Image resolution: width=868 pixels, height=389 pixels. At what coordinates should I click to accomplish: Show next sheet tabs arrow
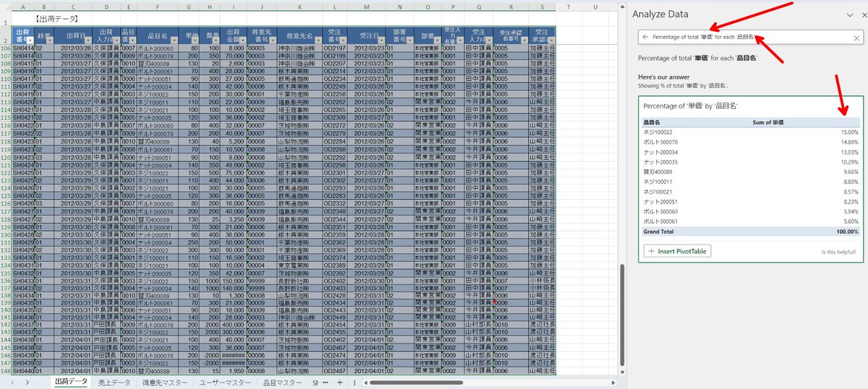point(26,382)
